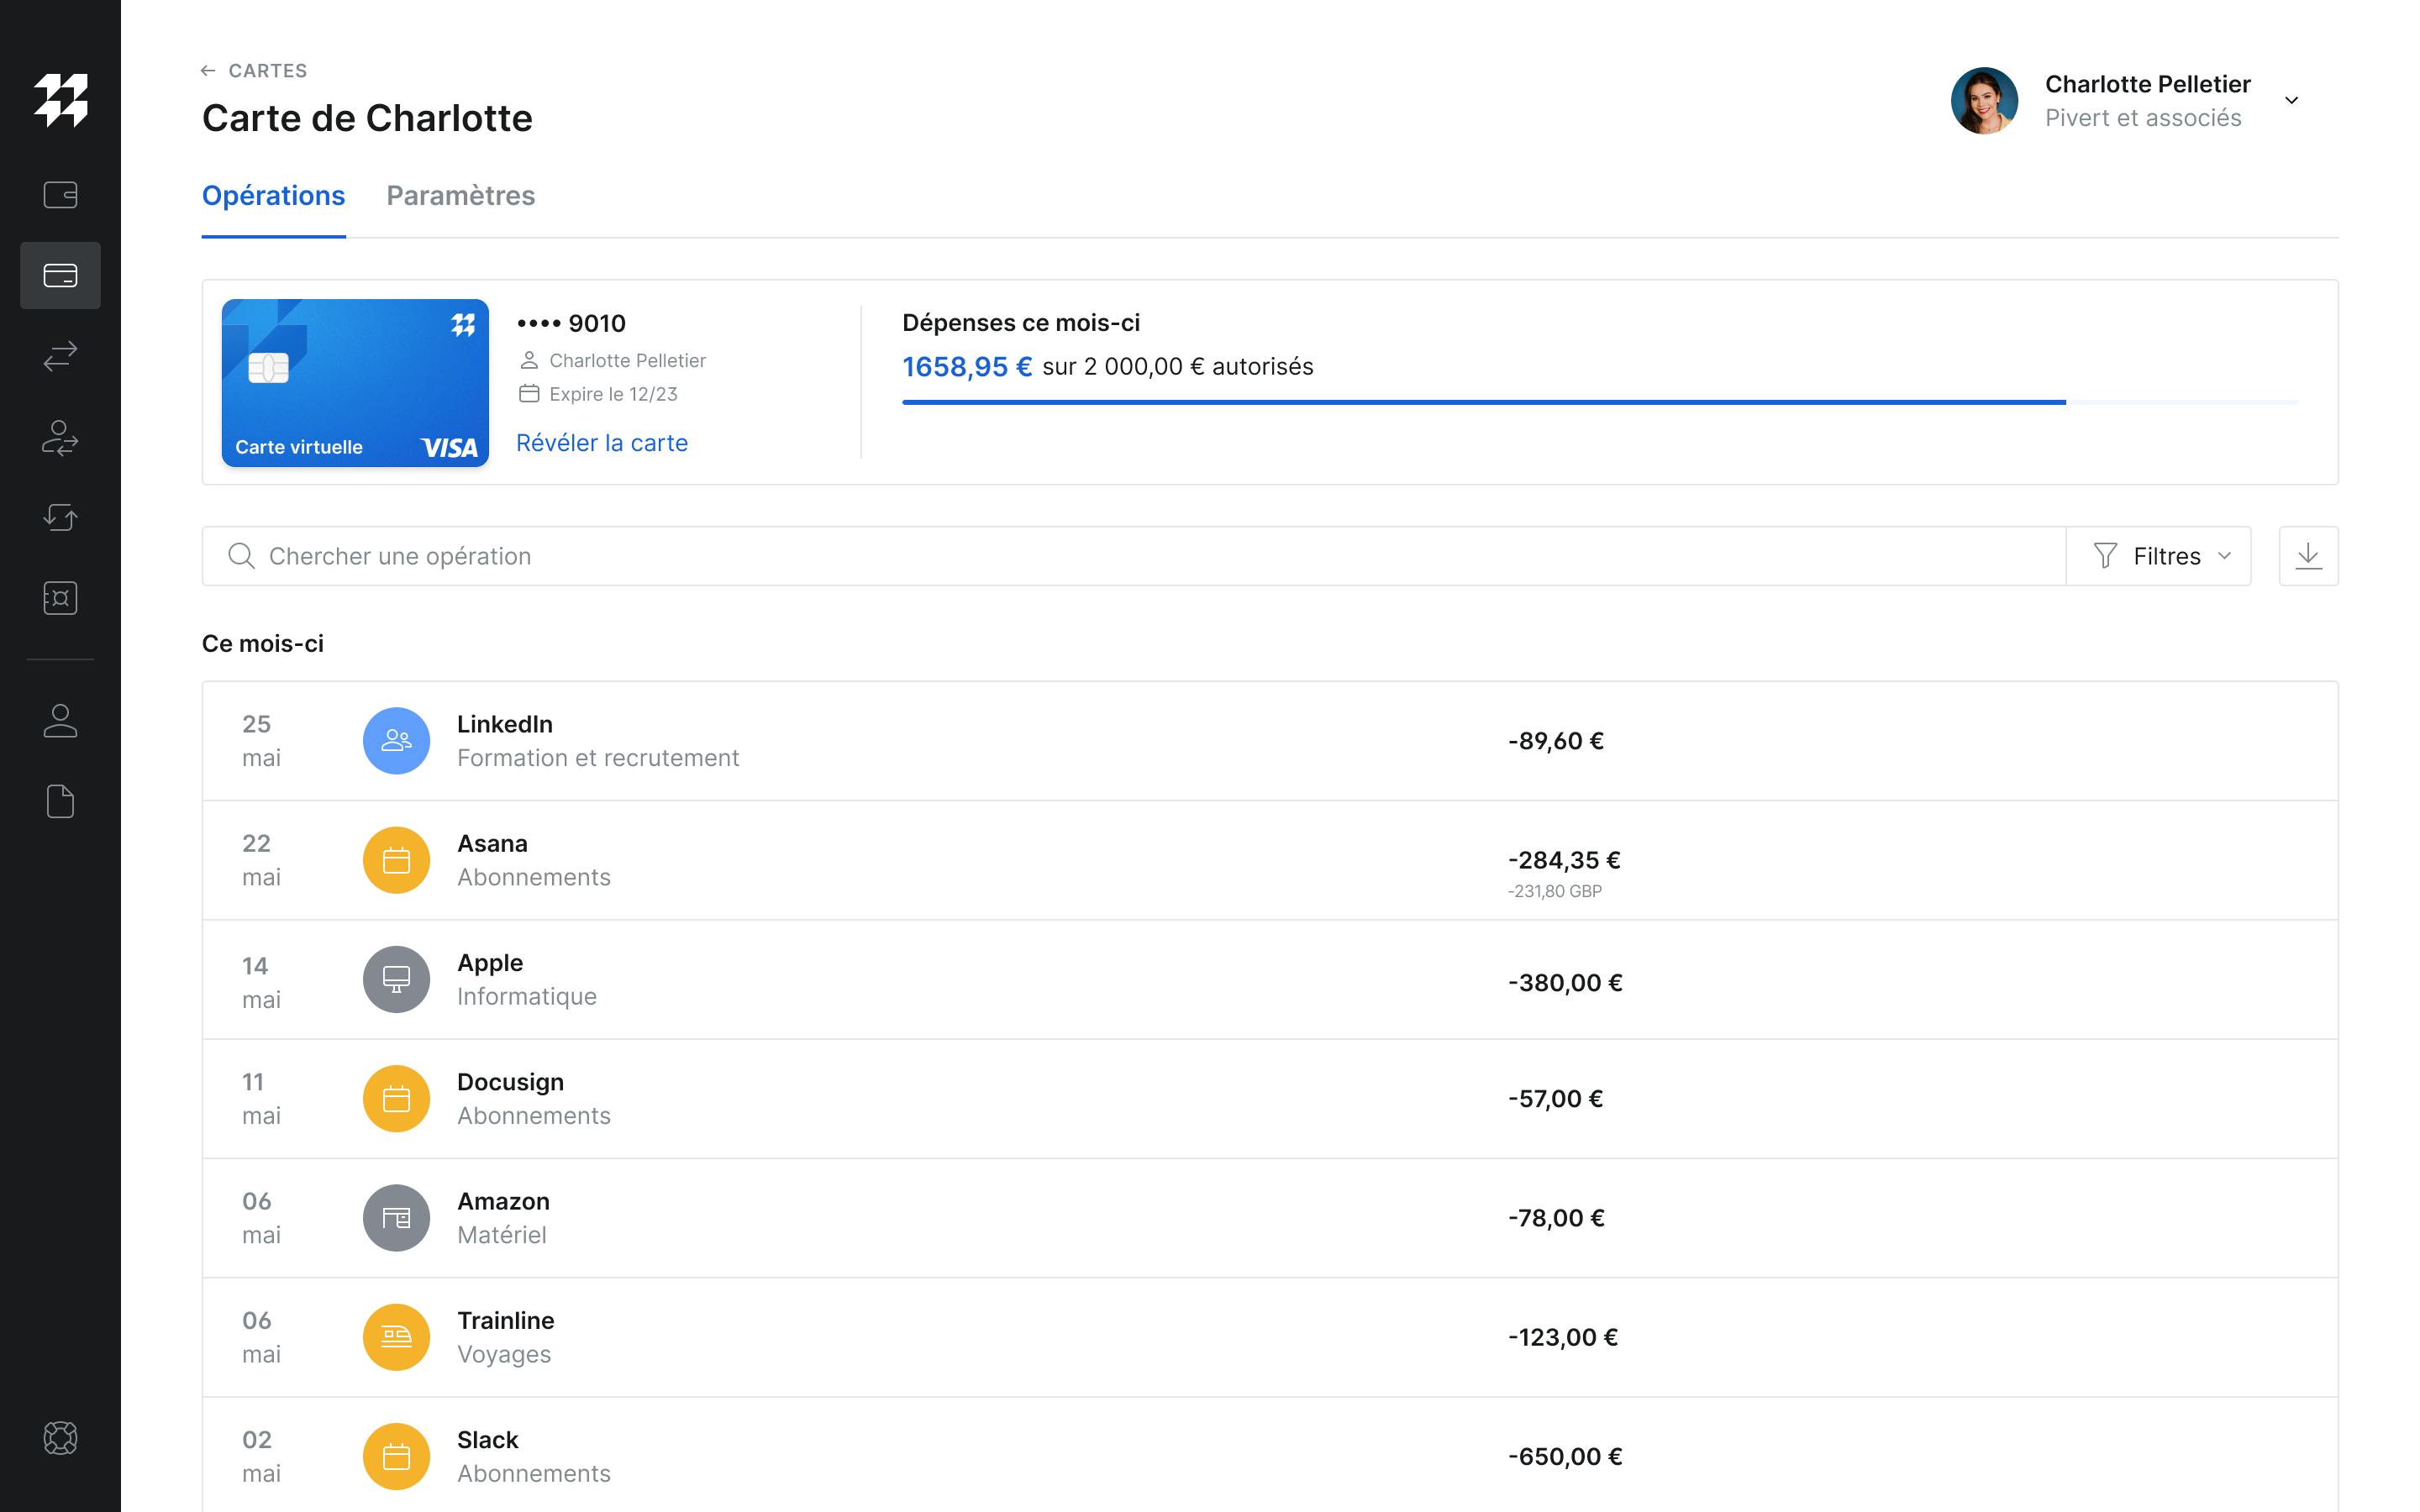Click the 25 mai date
The height and width of the screenshot is (1512, 2420).
click(261, 741)
